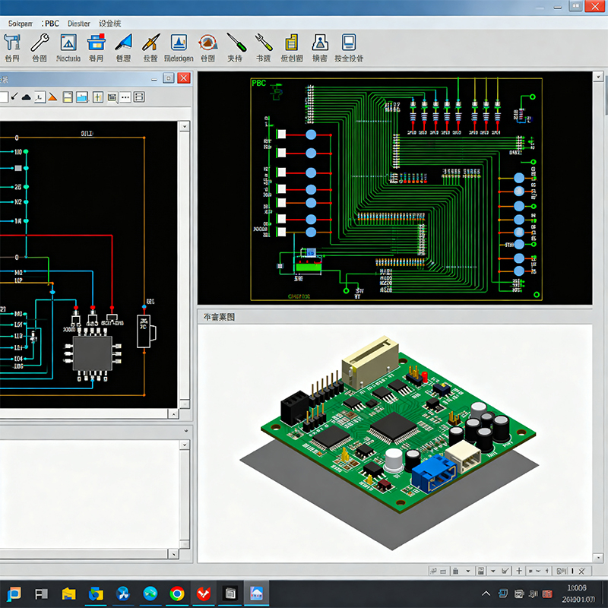Open the yellow building-shaped toolbar icon

(x=291, y=43)
